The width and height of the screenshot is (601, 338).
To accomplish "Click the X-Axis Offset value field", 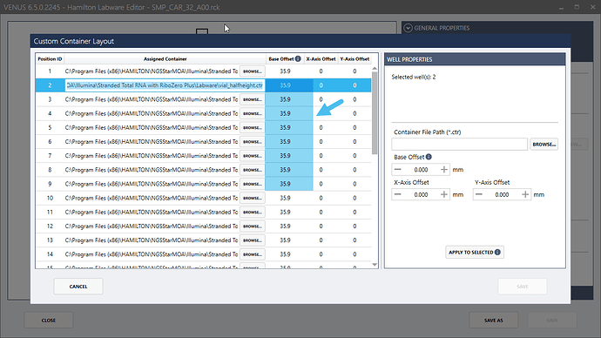I will click(421, 194).
